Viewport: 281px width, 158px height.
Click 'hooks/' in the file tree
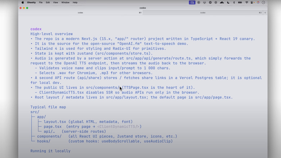coord(44,141)
